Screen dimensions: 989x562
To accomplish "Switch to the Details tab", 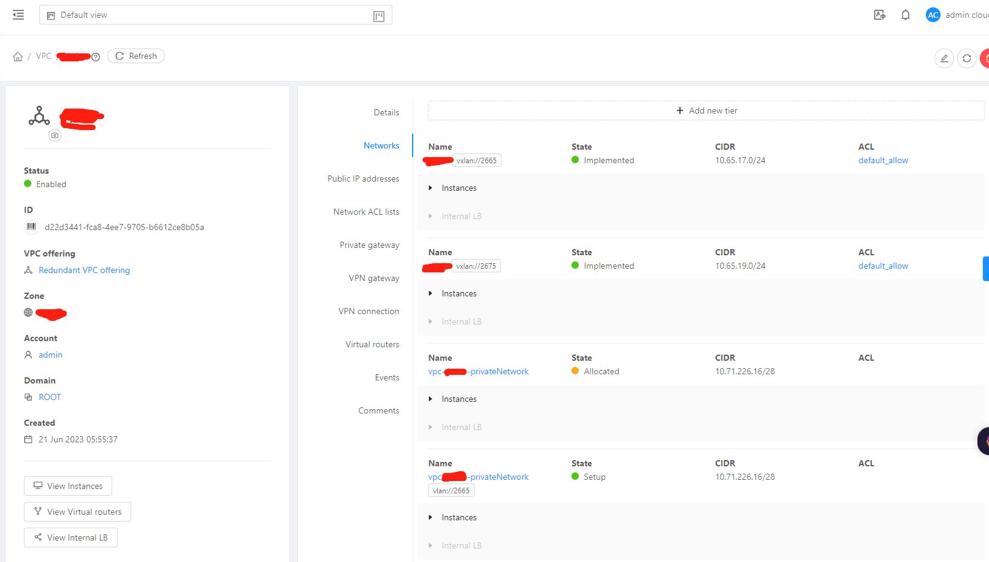I will [x=386, y=112].
